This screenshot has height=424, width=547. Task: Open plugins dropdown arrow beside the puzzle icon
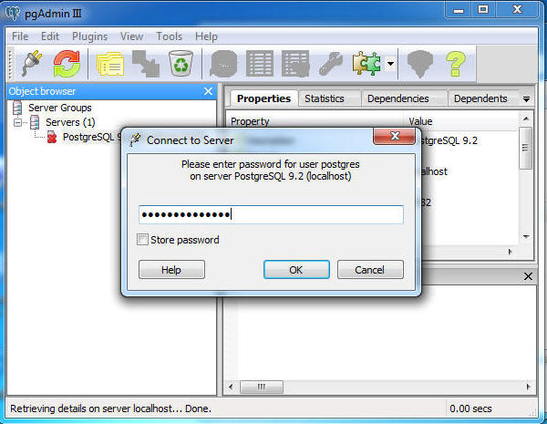(391, 64)
